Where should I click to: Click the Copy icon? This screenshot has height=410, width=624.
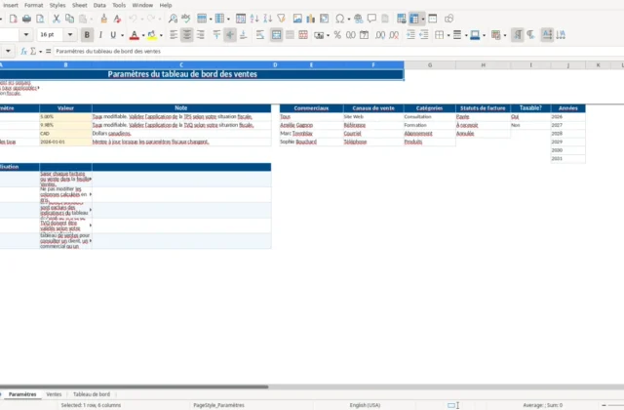[69, 19]
